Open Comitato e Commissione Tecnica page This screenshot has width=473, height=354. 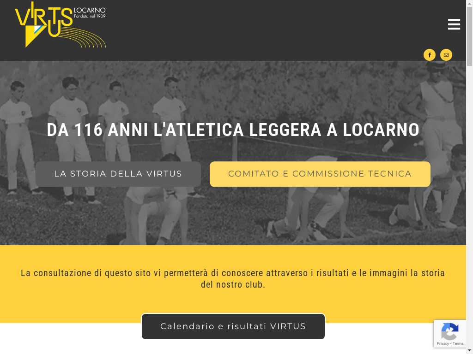(320, 174)
